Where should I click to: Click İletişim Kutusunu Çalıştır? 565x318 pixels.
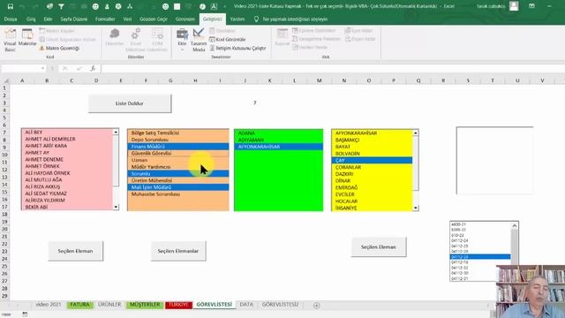237,48
